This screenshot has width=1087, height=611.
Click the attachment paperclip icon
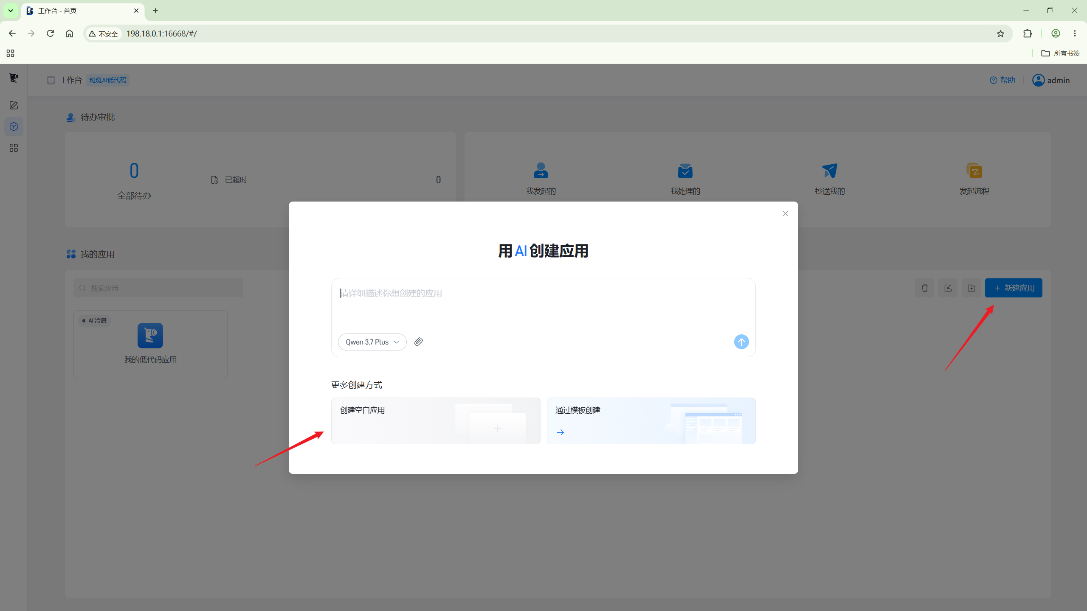[x=418, y=342]
